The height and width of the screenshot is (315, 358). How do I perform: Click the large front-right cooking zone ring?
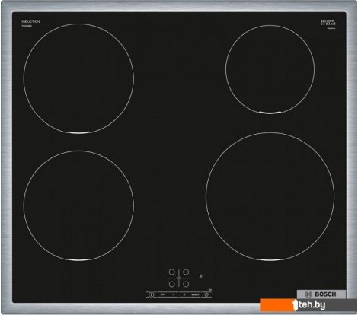270,196
